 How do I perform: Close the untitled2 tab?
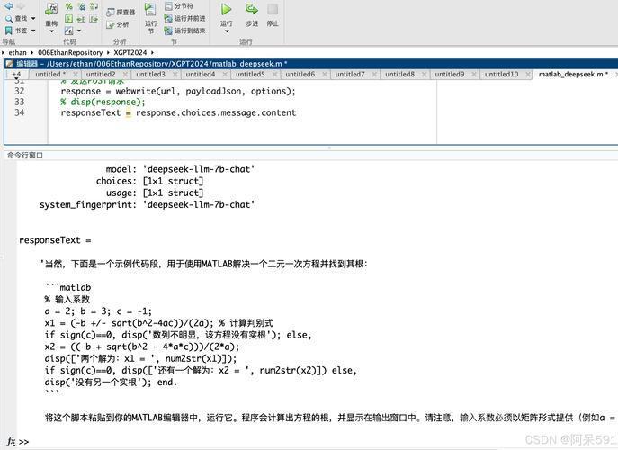(x=125, y=74)
